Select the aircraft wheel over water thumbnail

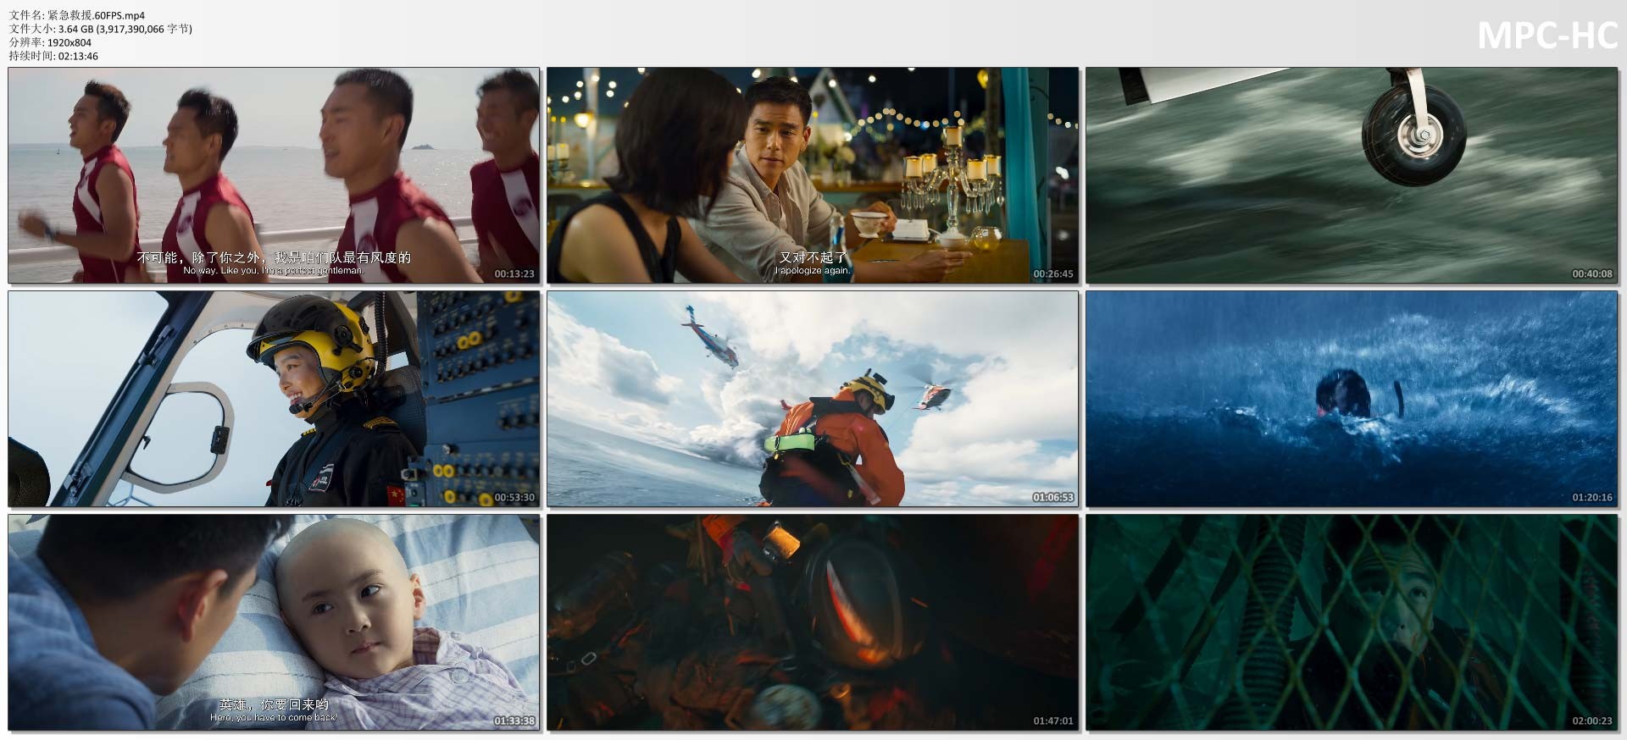1351,175
